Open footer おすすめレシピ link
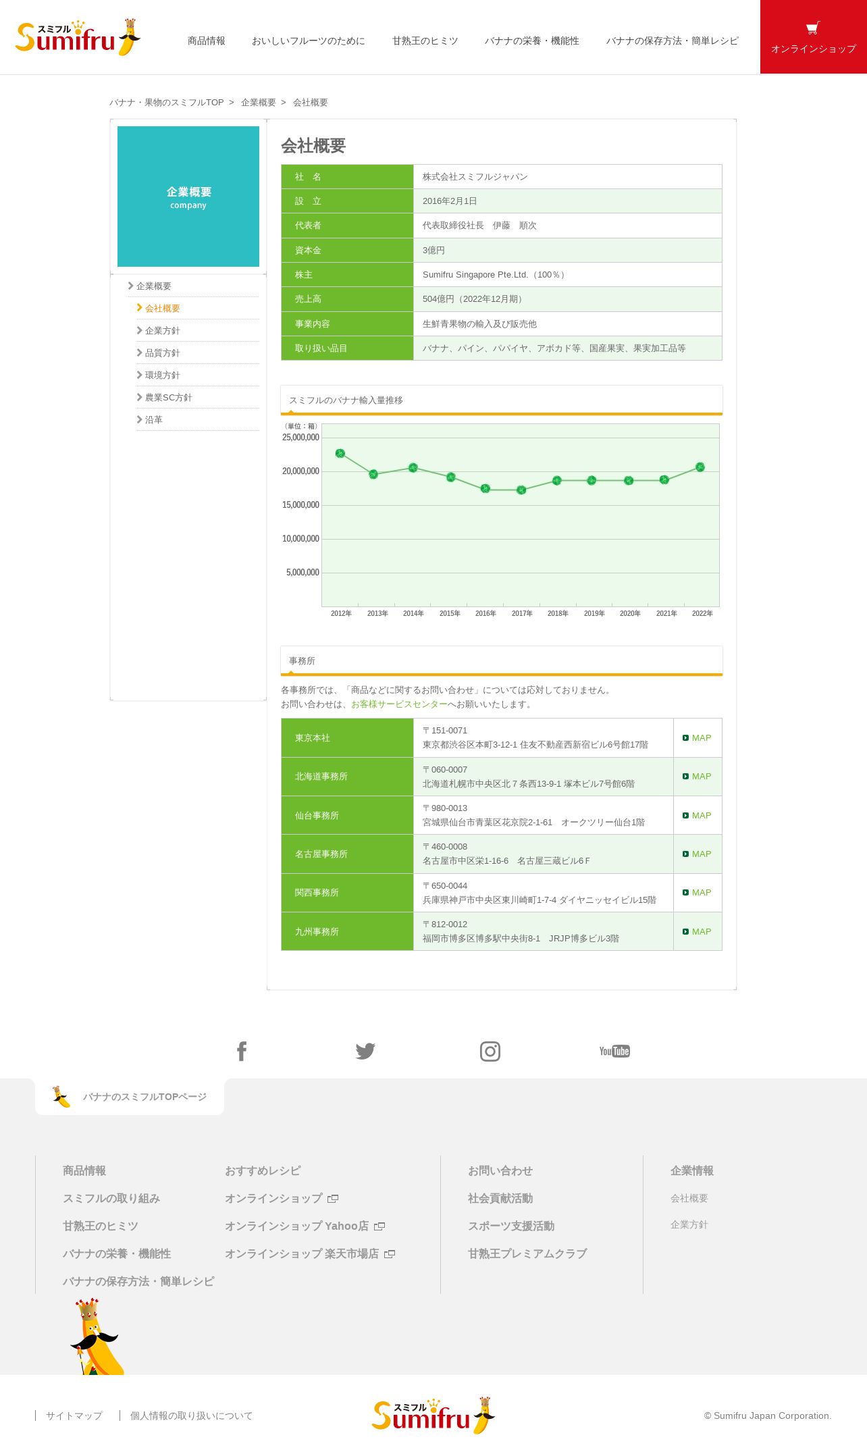The image size is (867, 1456). [x=263, y=1171]
